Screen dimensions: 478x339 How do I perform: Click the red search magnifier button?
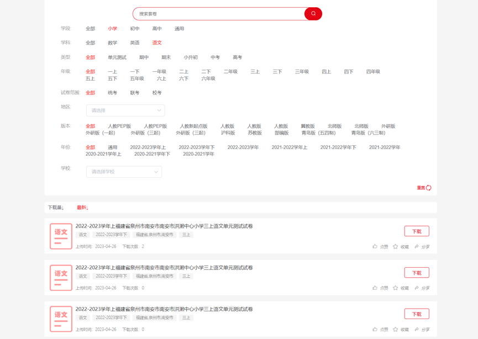313,14
